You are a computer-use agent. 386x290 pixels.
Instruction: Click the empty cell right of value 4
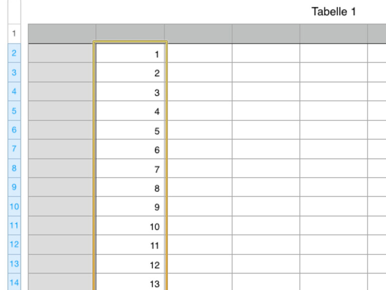[199, 111]
